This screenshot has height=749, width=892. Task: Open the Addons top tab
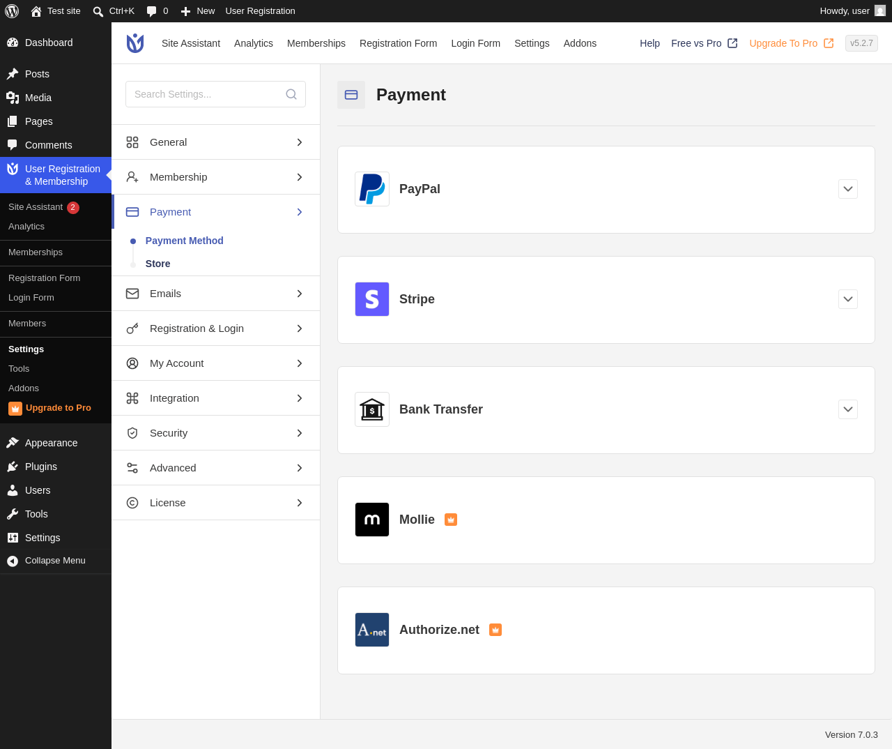(x=580, y=43)
